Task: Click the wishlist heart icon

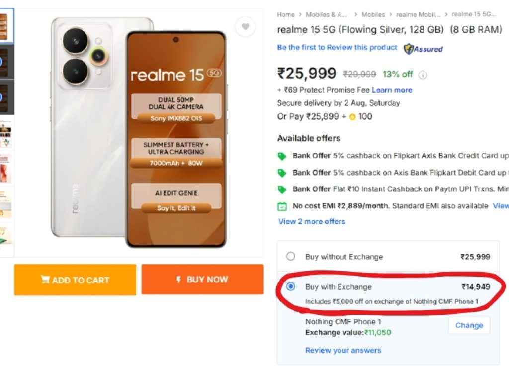Action: tap(245, 27)
